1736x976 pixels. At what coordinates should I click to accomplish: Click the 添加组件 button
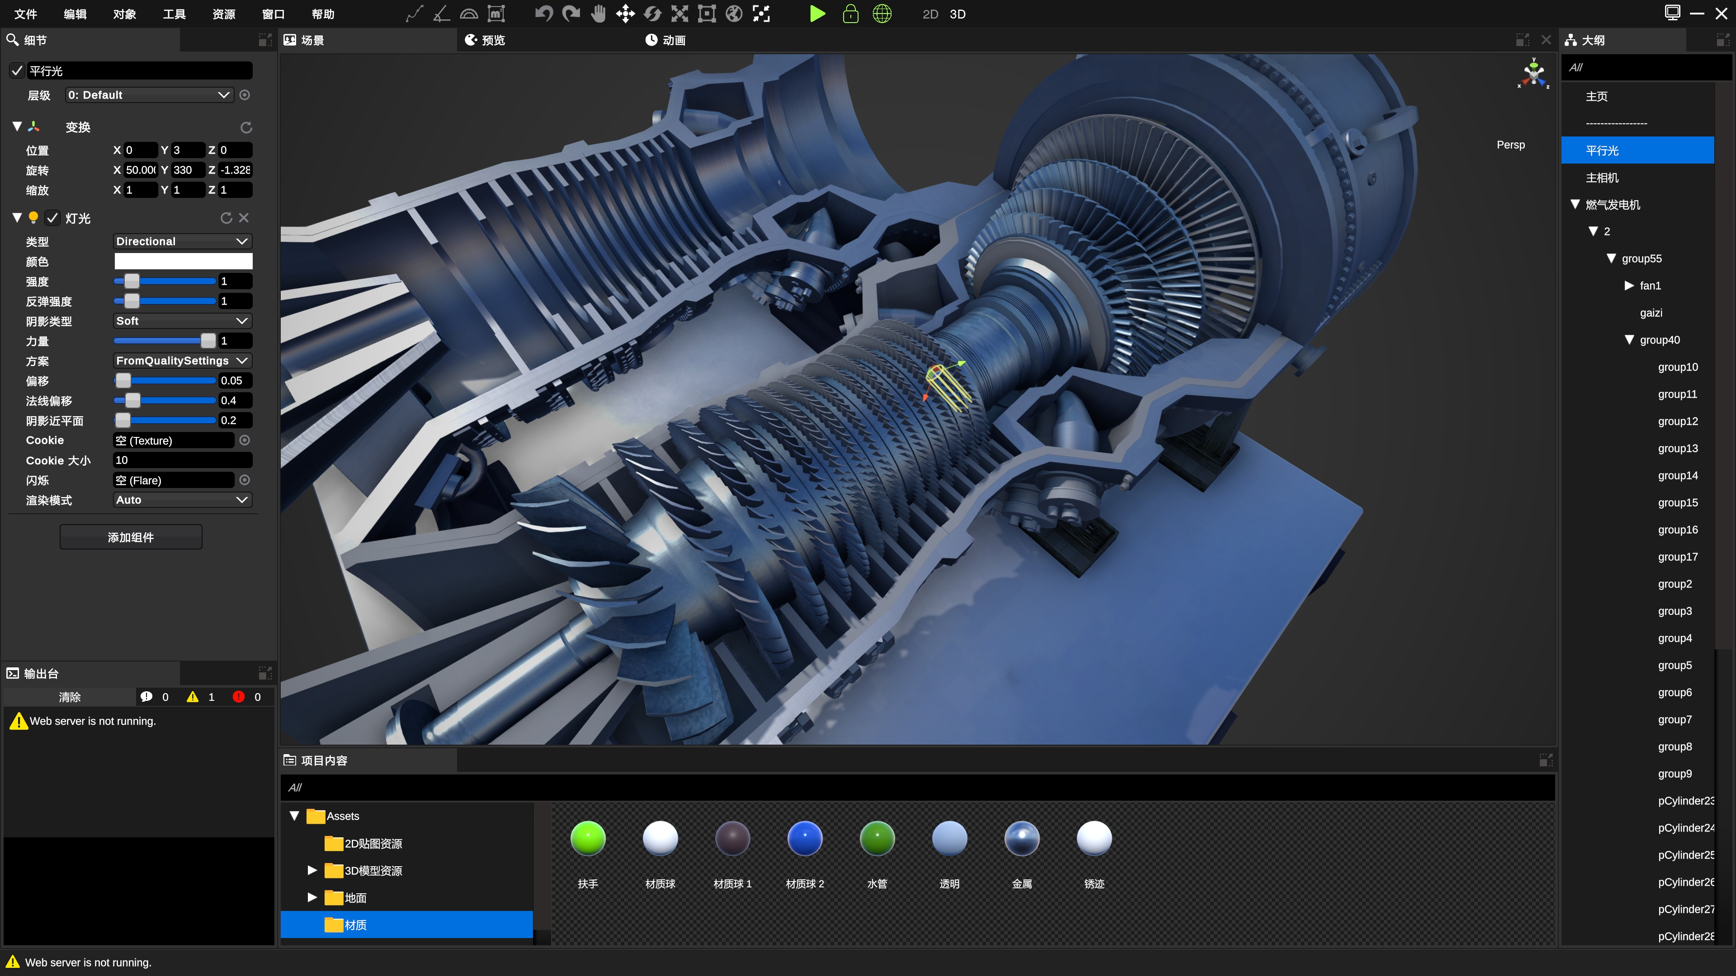point(131,537)
